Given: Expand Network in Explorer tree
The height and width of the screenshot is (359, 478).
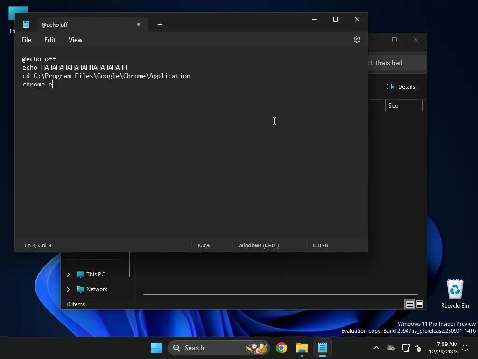Looking at the screenshot, I should (x=68, y=289).
